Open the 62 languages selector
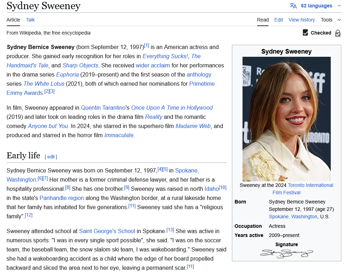The width and height of the screenshot is (347, 274). [316, 6]
